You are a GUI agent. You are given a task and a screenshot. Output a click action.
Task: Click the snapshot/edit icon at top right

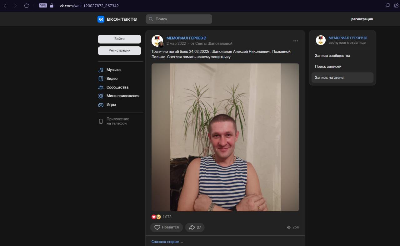coord(397,5)
